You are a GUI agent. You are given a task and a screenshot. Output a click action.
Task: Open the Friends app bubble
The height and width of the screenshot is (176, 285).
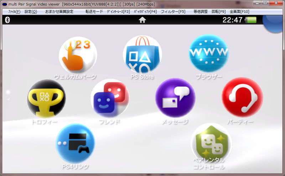pyautogui.click(x=110, y=98)
